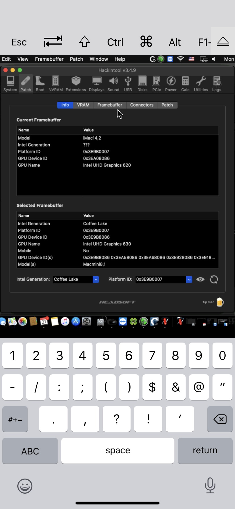Image resolution: width=235 pixels, height=509 pixels.
Task: Open TeamViewer from the Mac dock
Action: point(123,322)
